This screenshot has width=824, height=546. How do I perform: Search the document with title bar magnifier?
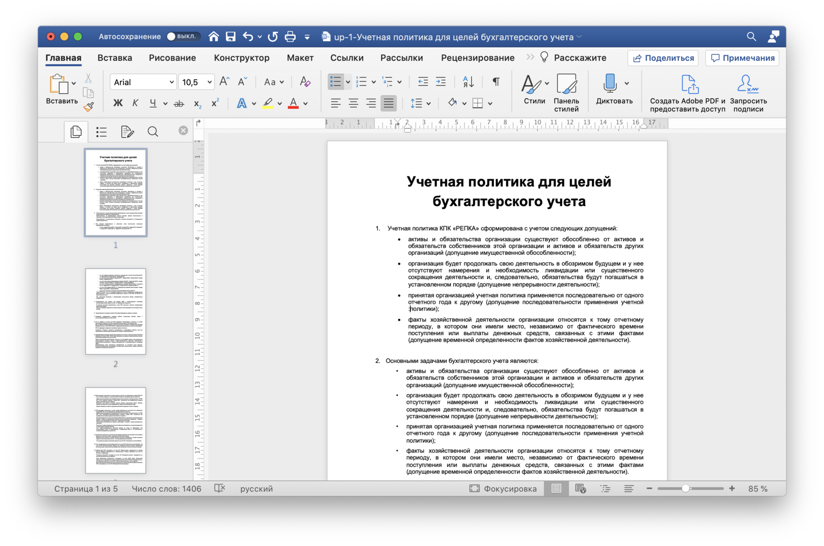click(x=751, y=37)
